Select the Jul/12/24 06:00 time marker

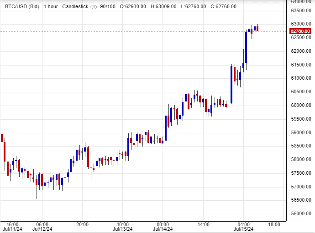[42, 227]
